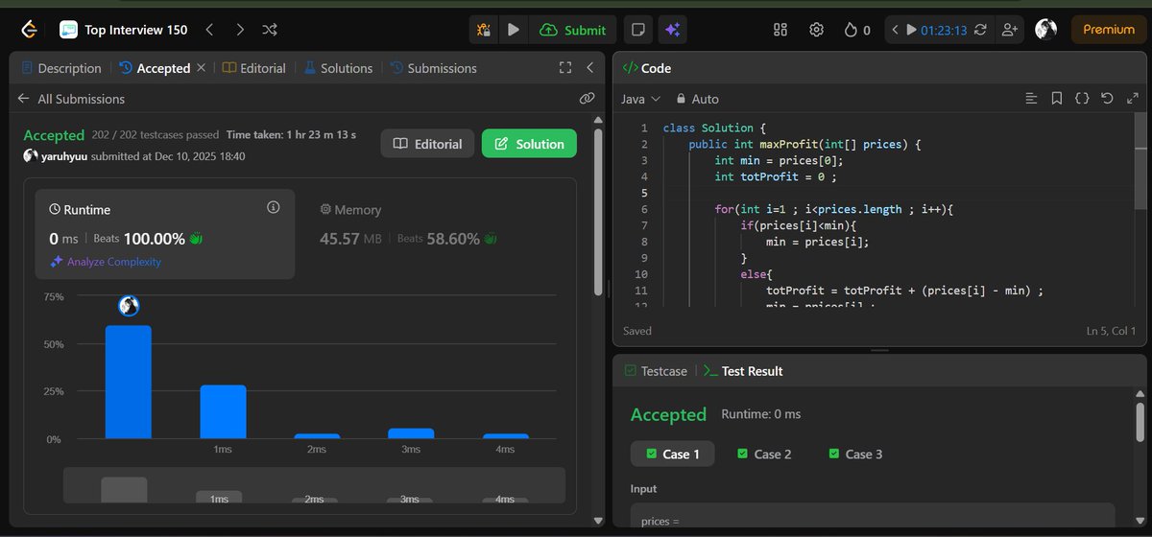1152x537 pixels.
Task: Click the format code icon
Action: (x=1031, y=99)
